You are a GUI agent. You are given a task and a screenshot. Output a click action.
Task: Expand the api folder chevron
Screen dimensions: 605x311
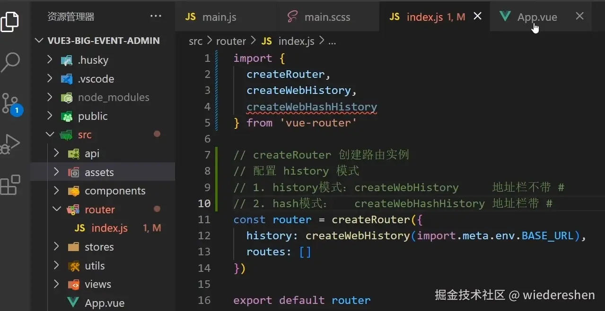[x=56, y=153]
